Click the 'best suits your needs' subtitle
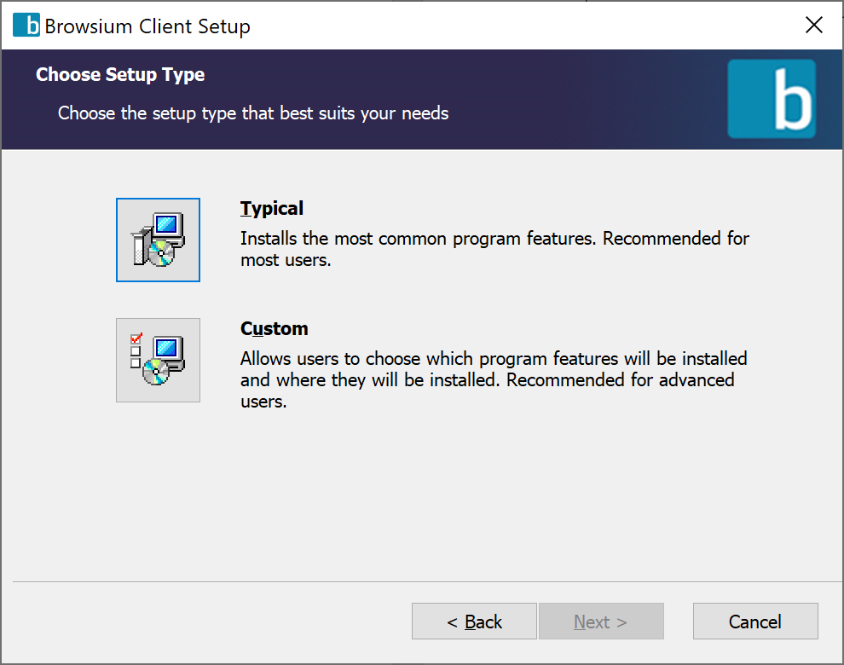Viewport: 844px width, 665px height. 365,113
